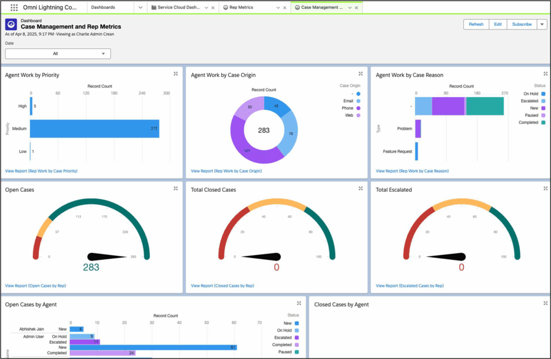Viewport: 551px width, 359px height.
Task: Expand the Agent Work by Case Reason chart
Action: coord(545,74)
